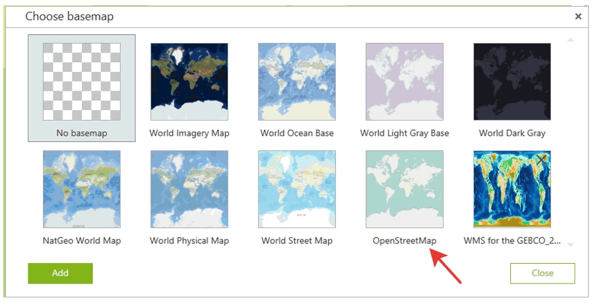
Task: Click the NatGeo World Map label
Action: [82, 241]
